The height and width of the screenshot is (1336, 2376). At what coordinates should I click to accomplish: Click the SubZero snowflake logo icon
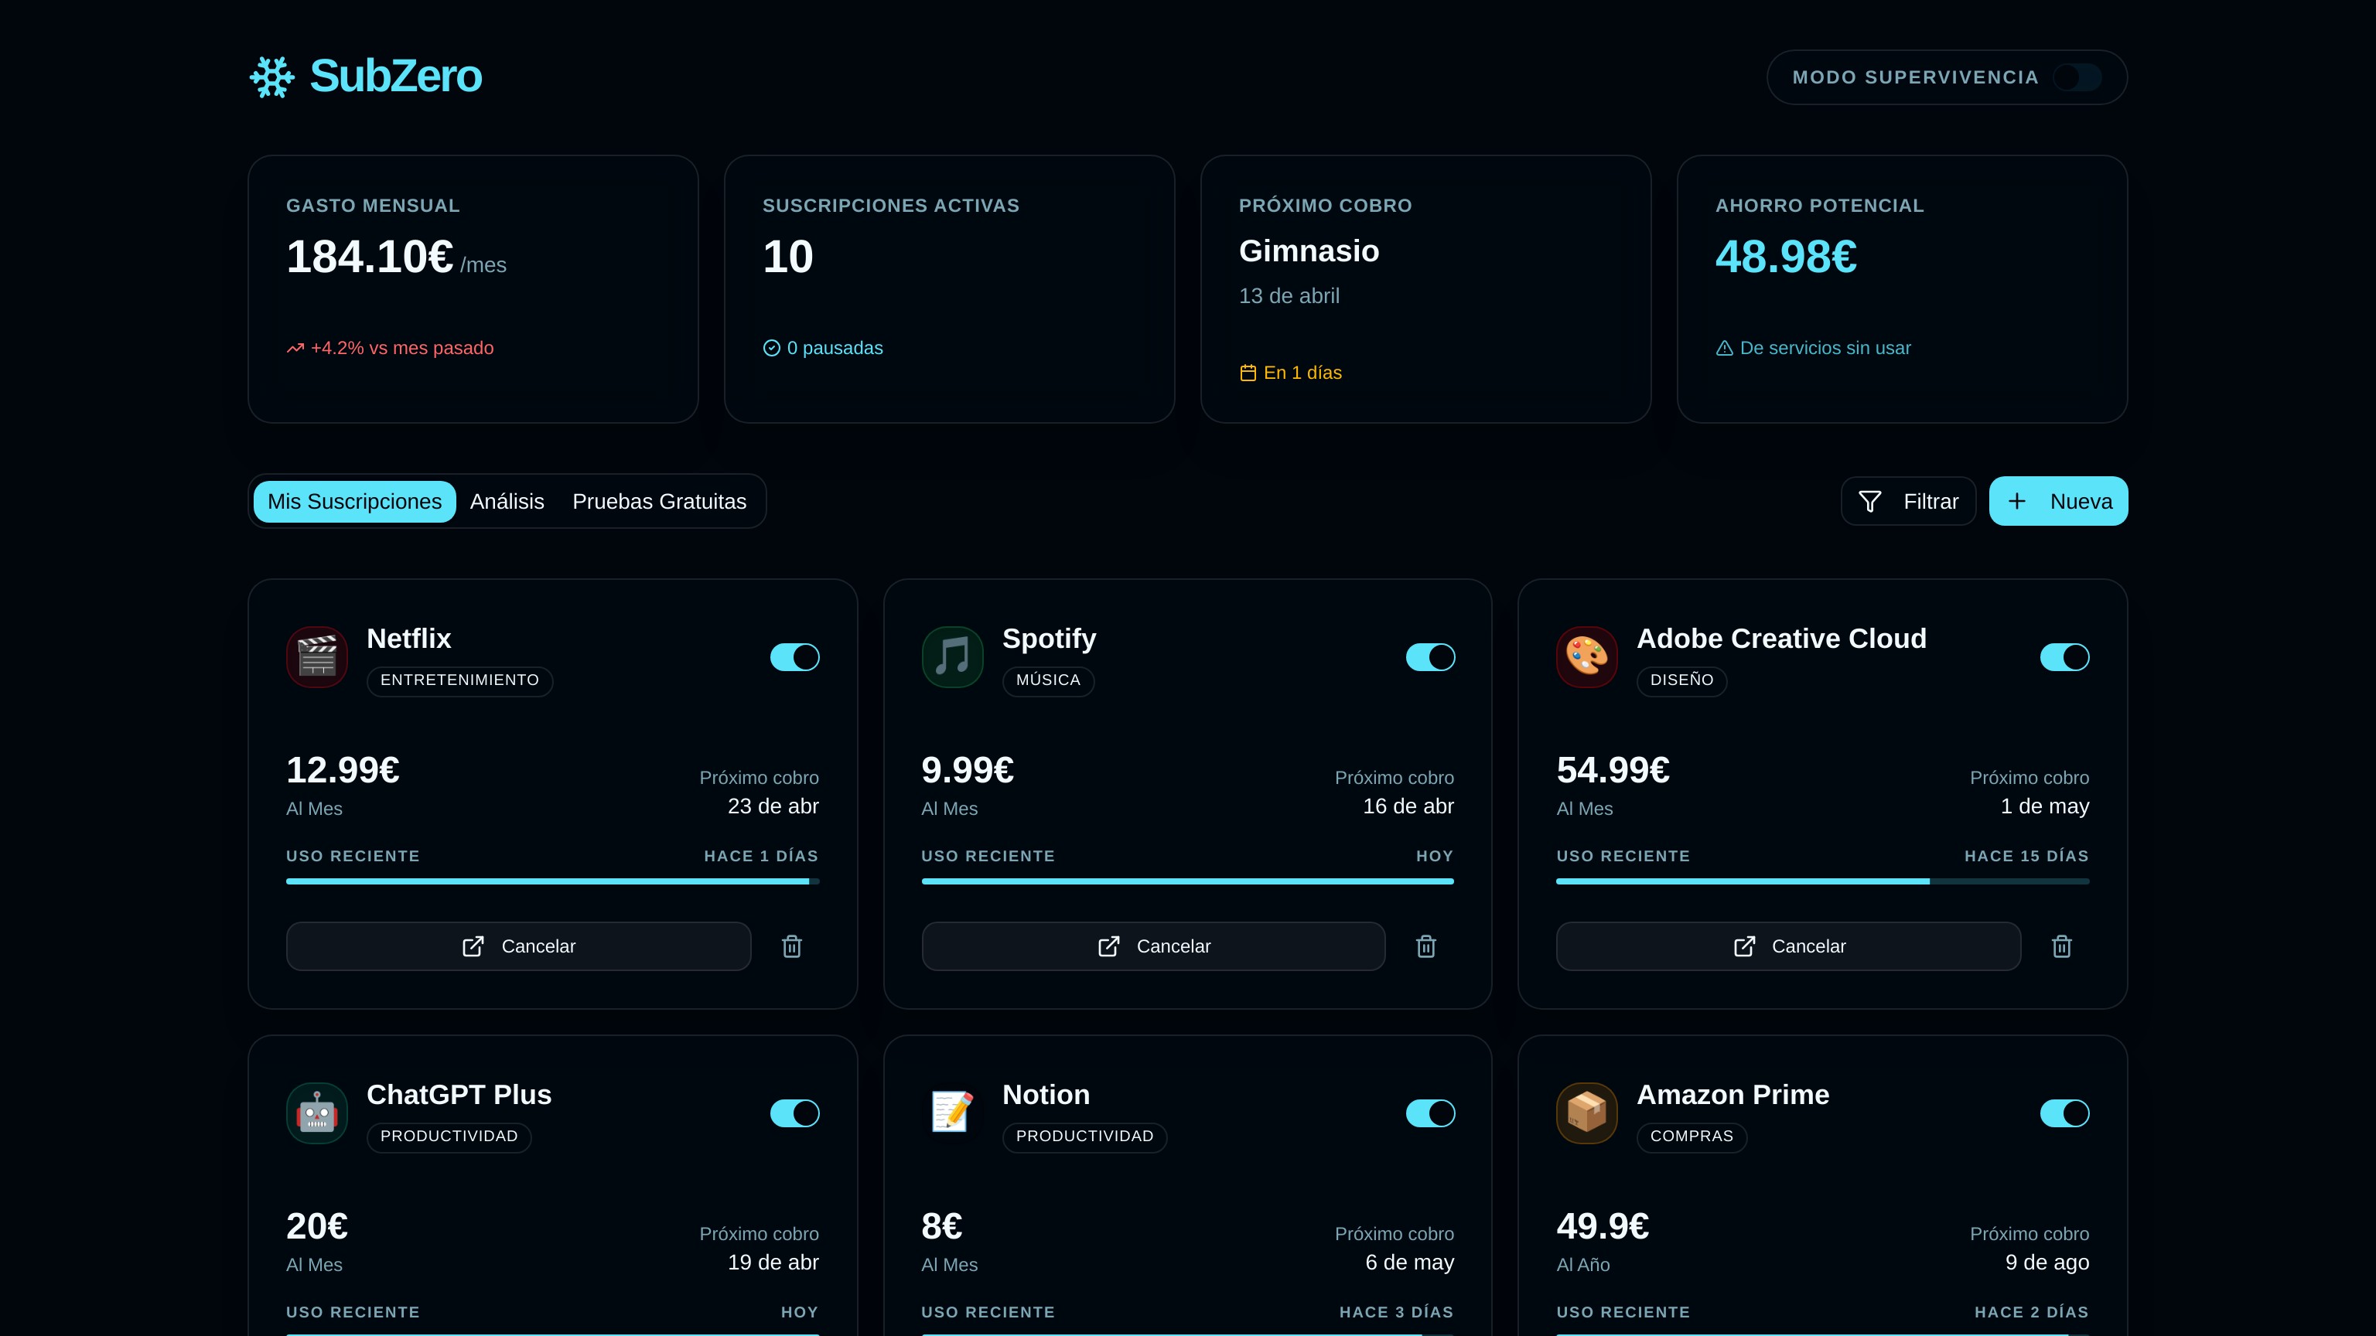(272, 77)
